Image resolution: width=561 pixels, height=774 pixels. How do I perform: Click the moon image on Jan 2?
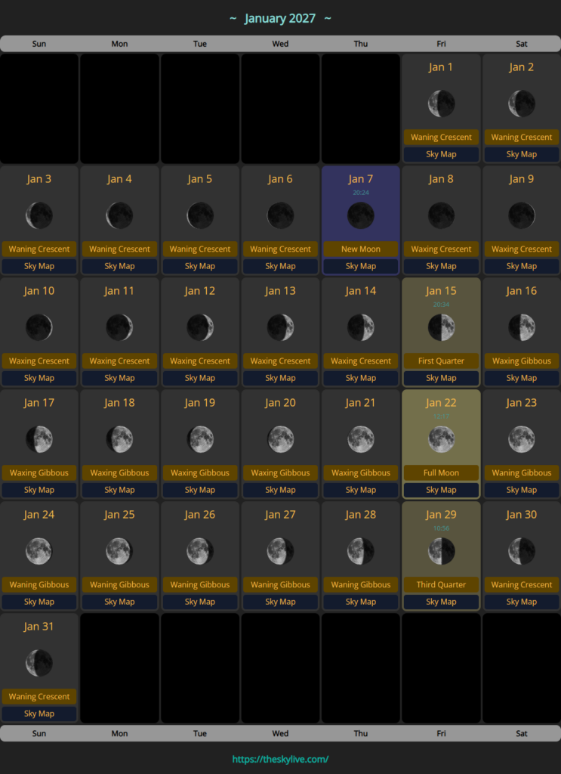pos(522,104)
